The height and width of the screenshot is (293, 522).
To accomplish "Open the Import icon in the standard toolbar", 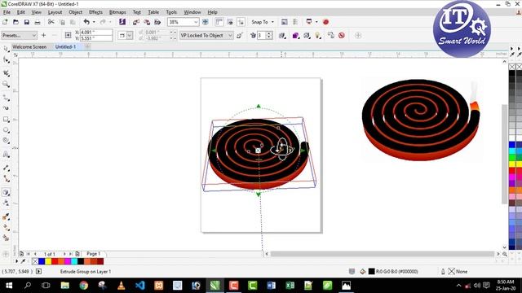I will coord(136,22).
